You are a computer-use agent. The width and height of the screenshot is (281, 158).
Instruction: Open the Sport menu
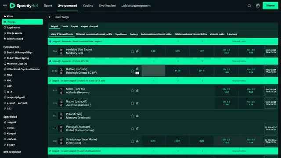point(48,6)
